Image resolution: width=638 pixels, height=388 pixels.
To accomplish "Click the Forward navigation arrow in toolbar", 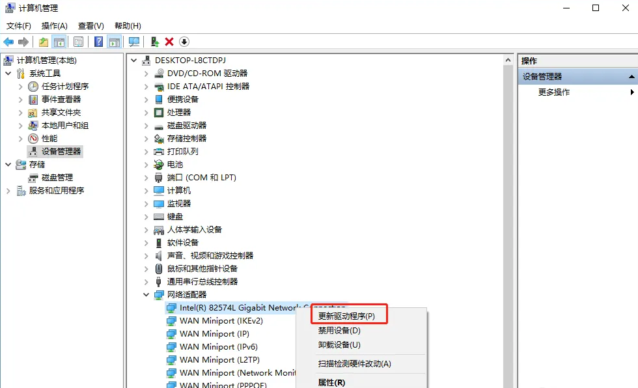I will (x=23, y=41).
